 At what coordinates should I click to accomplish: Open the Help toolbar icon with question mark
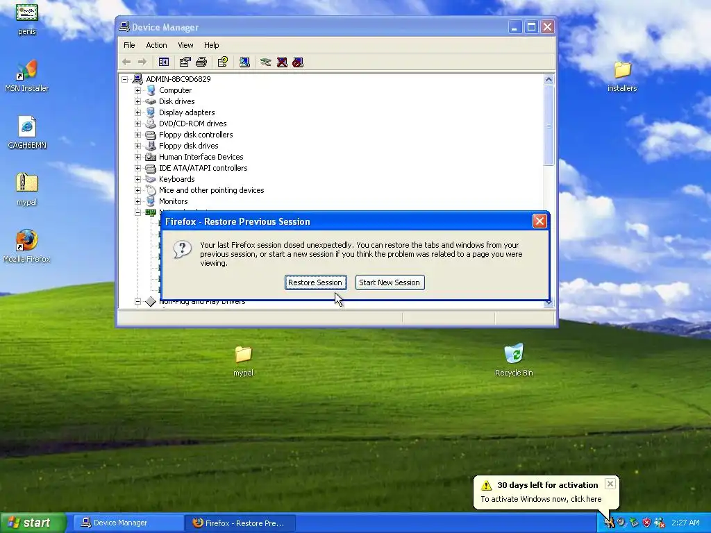223,62
